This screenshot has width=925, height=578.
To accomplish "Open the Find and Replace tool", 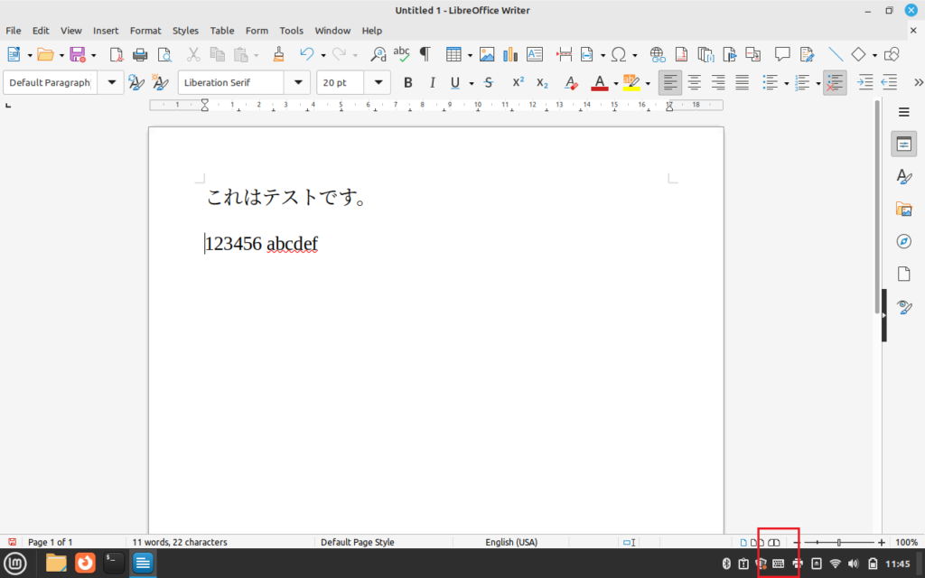I will pyautogui.click(x=378, y=55).
